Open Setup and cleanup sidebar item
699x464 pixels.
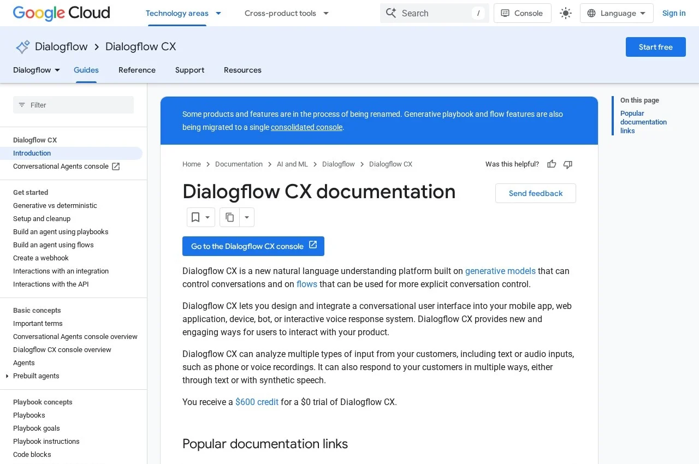(x=42, y=219)
